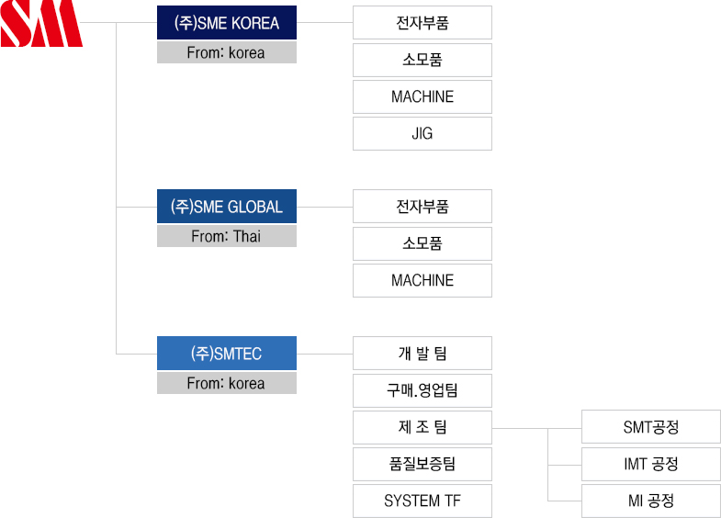Select the 제조팀 box
721x518 pixels.
pyautogui.click(x=422, y=427)
